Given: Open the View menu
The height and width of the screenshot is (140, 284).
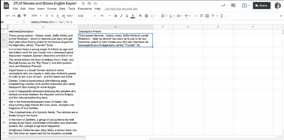Looking at the screenshot, I should [x=31, y=9].
